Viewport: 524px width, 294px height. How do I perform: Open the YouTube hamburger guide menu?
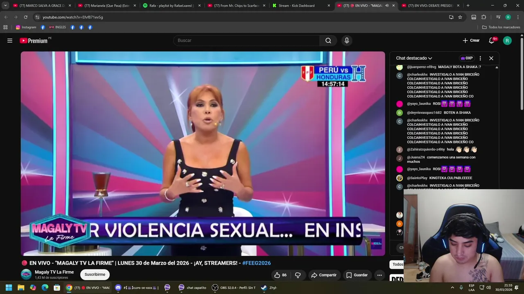pos(10,40)
